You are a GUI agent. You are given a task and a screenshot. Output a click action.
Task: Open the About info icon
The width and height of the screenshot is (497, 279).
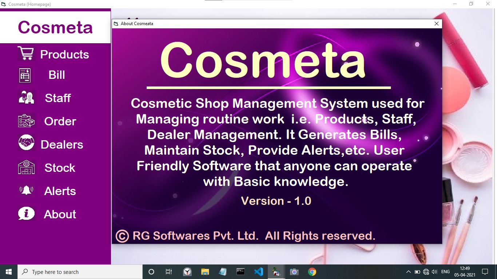pyautogui.click(x=25, y=214)
